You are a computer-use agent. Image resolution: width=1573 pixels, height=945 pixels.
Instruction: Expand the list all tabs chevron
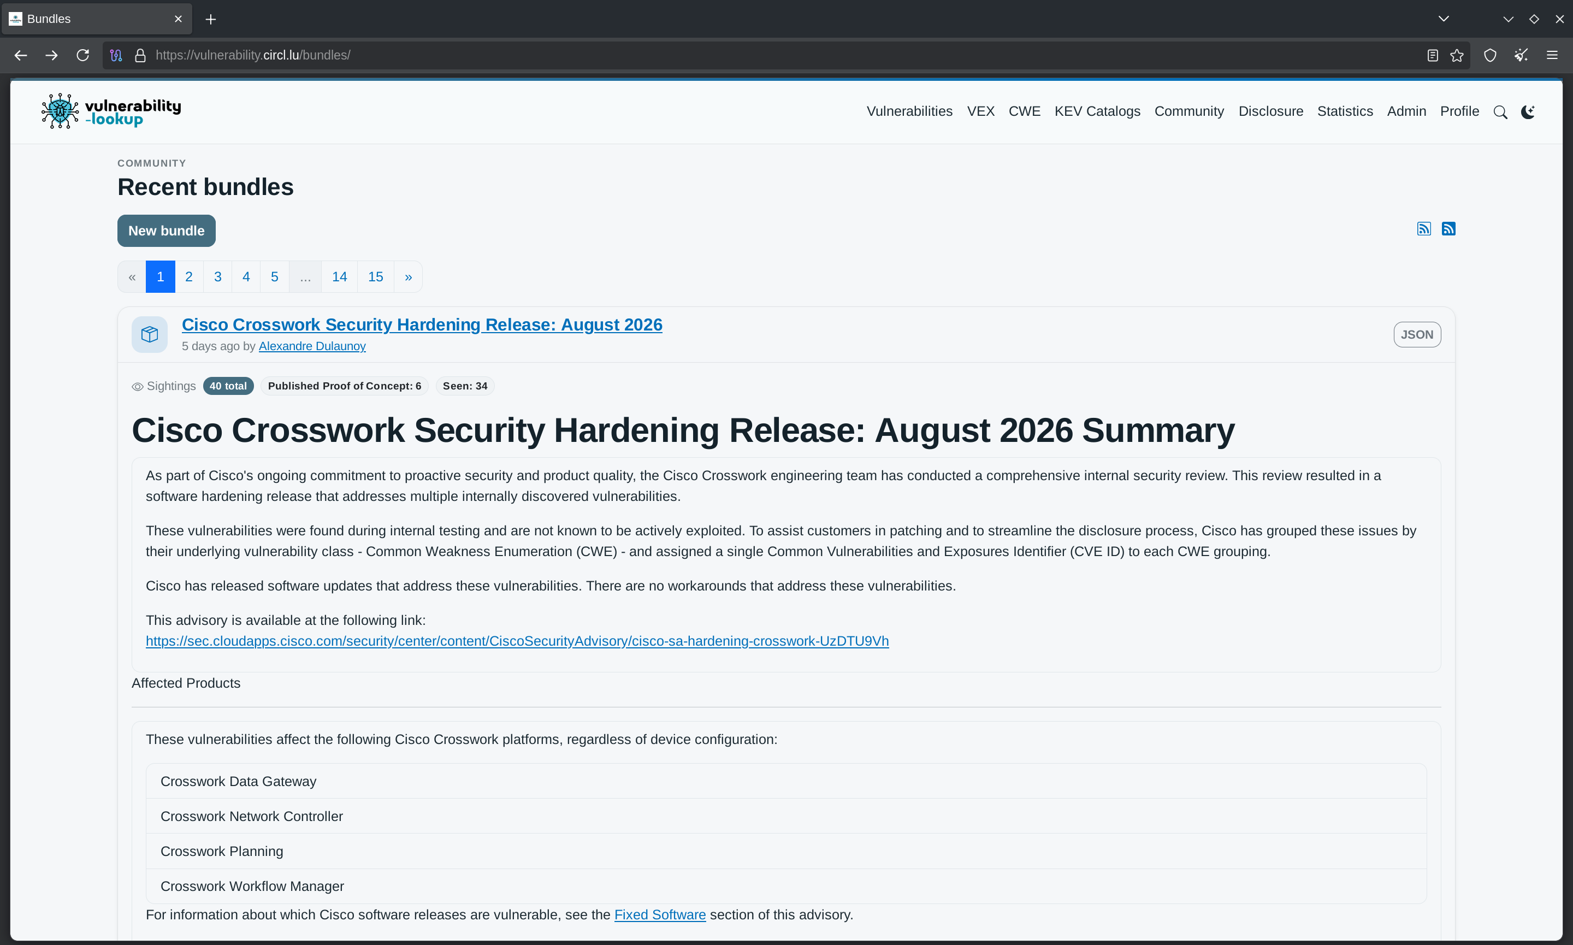pos(1444,19)
